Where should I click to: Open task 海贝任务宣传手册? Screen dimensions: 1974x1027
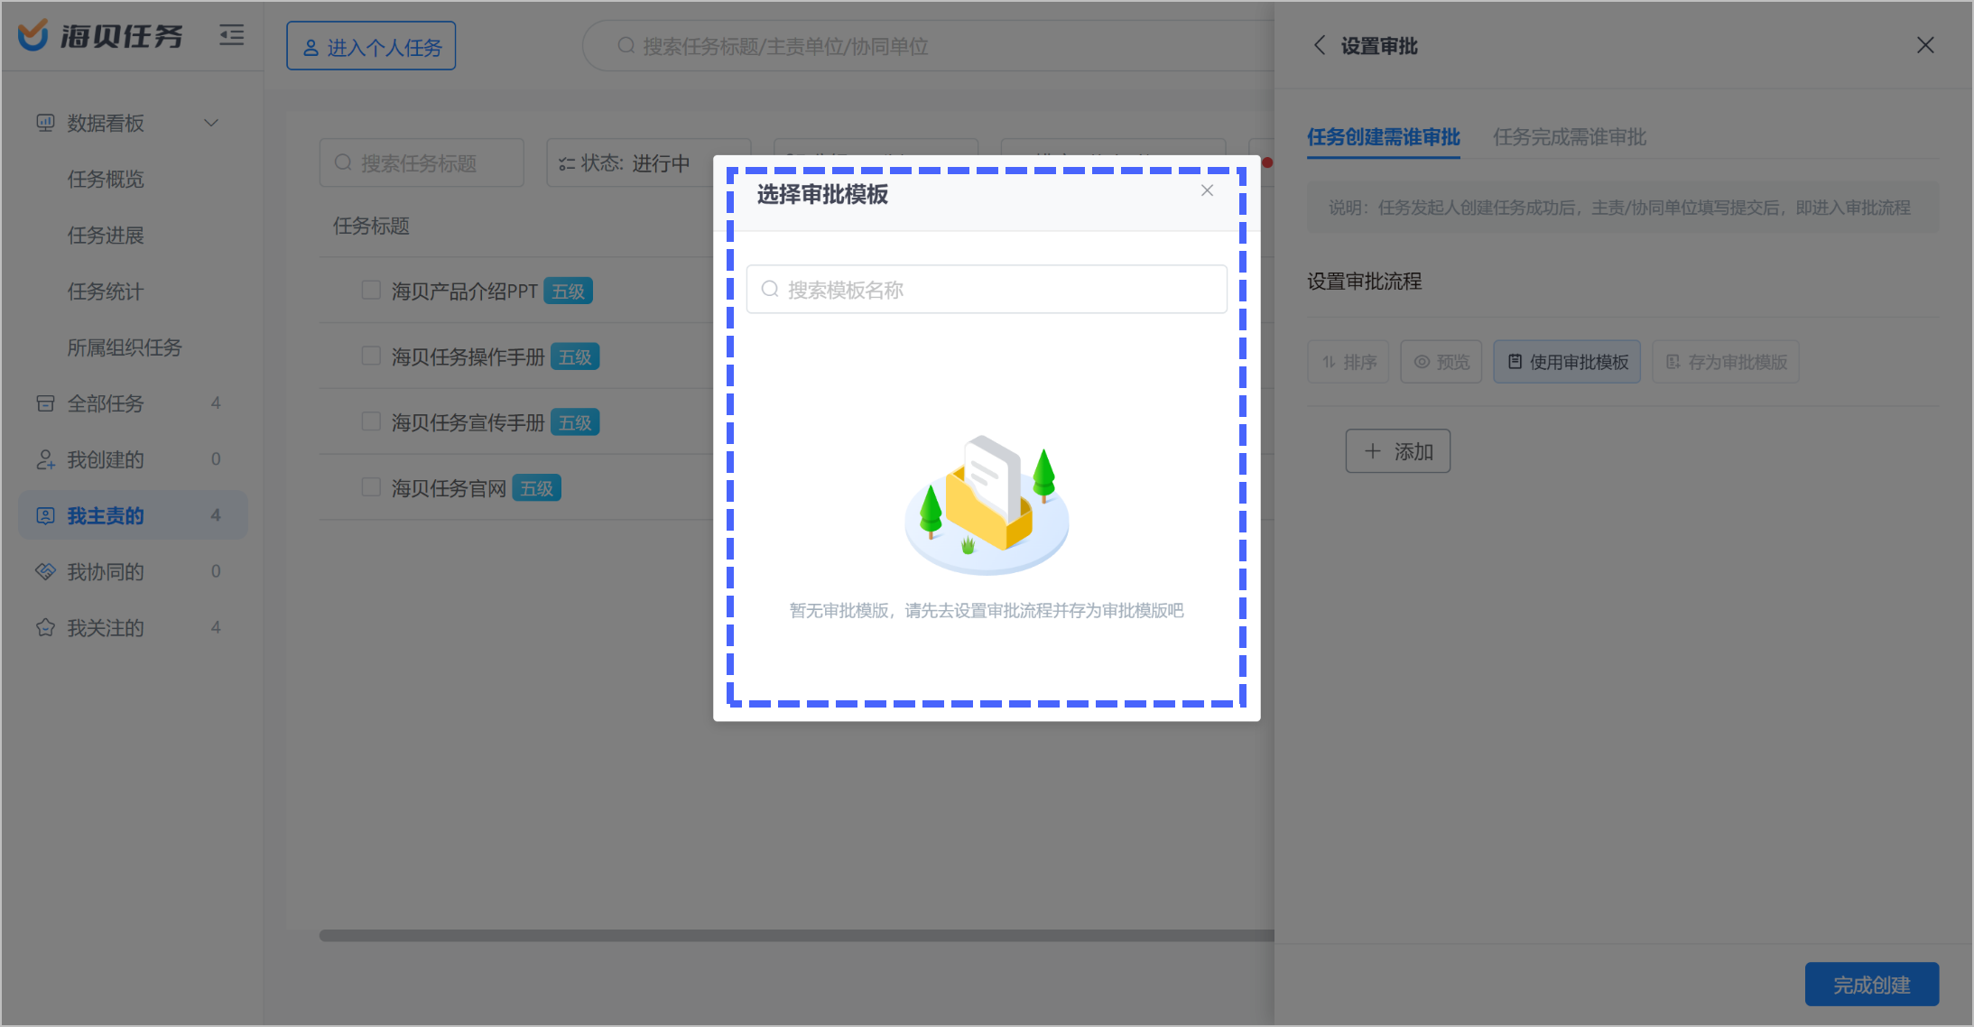(468, 422)
